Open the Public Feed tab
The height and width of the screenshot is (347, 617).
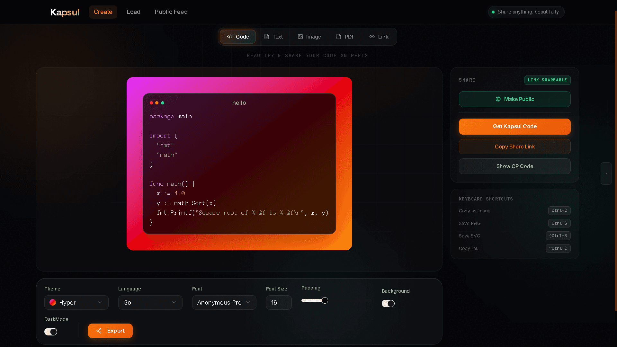point(171,12)
